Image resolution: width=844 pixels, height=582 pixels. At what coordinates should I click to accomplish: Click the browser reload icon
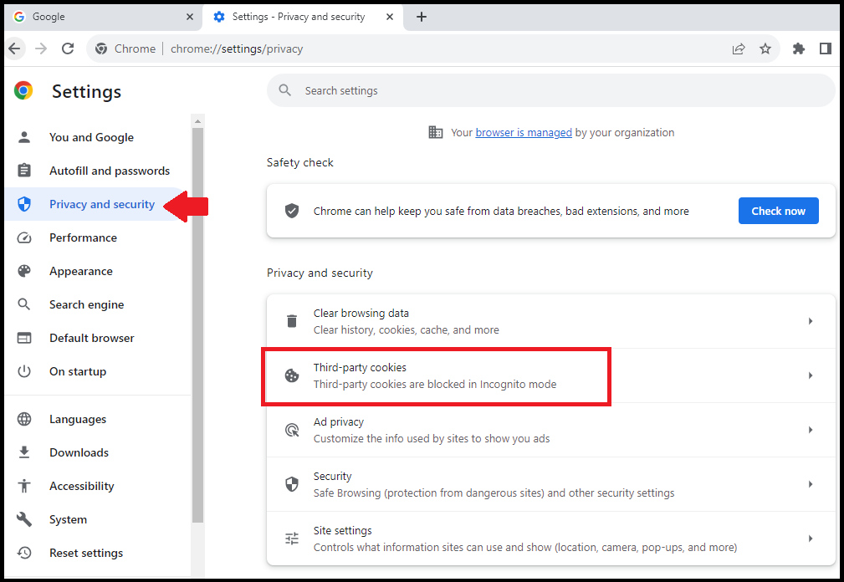click(68, 48)
